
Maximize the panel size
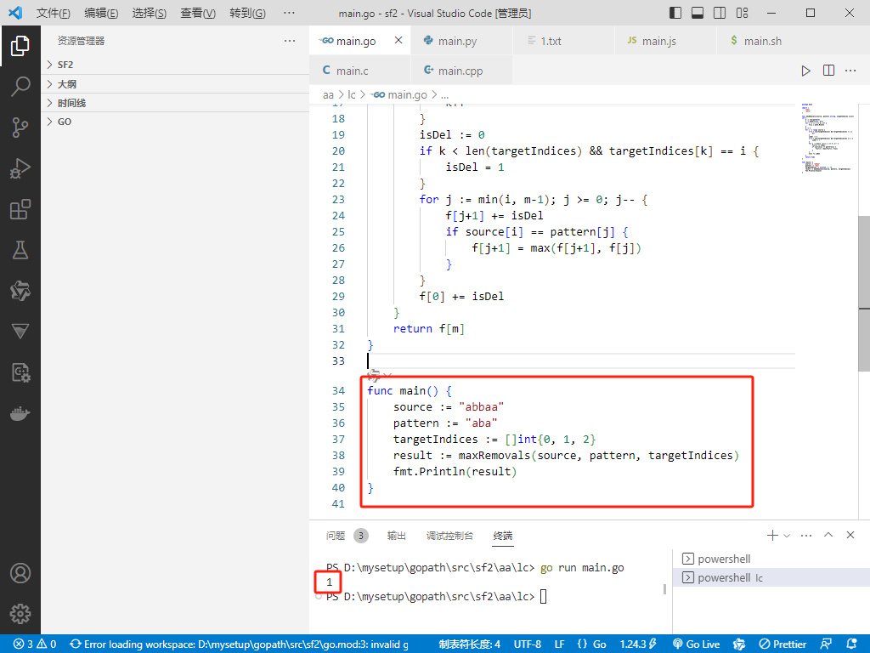coord(828,535)
